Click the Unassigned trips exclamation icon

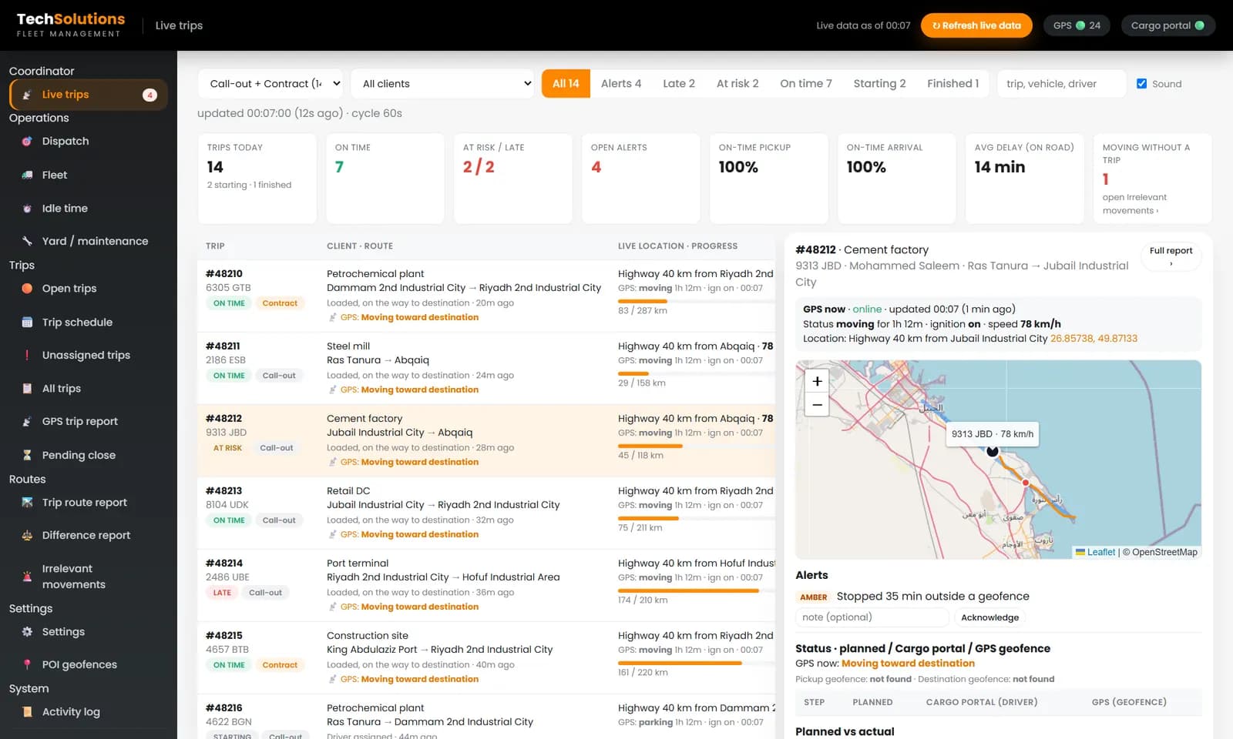click(x=27, y=356)
